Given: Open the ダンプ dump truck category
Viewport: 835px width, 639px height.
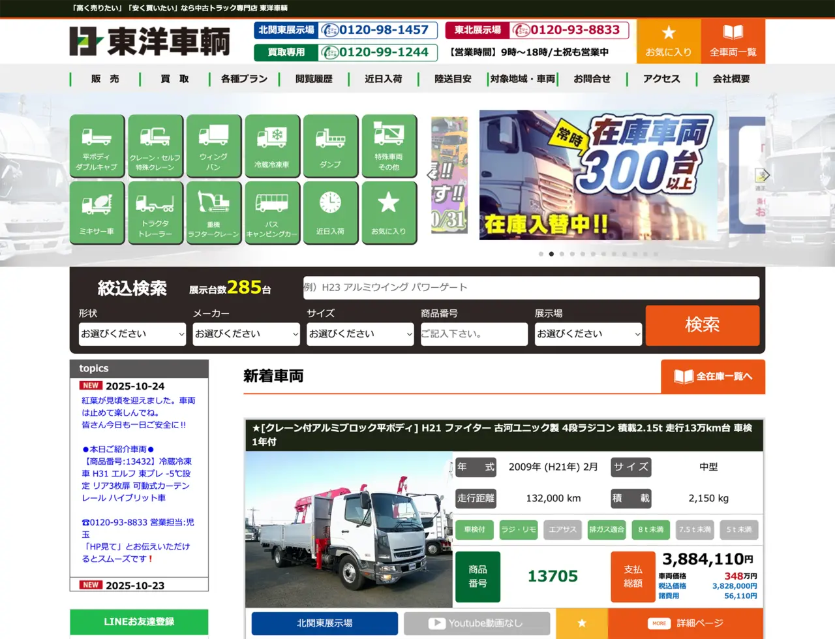Looking at the screenshot, I should click(330, 146).
